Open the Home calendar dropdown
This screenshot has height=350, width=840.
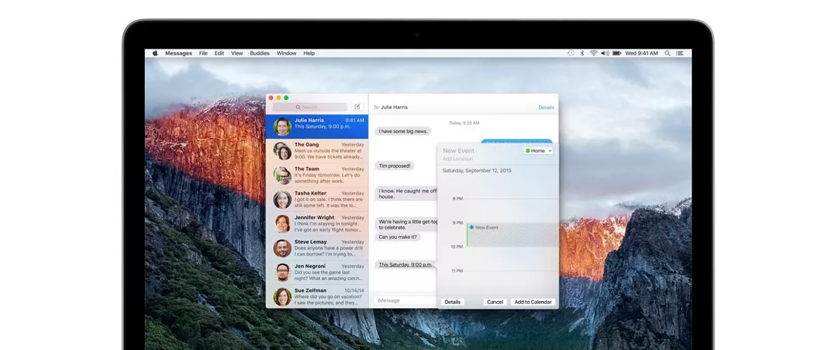(538, 150)
